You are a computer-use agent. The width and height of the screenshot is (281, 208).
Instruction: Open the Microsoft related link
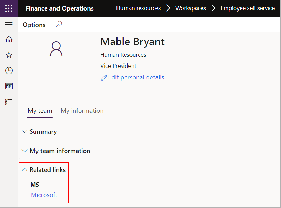[44, 195]
